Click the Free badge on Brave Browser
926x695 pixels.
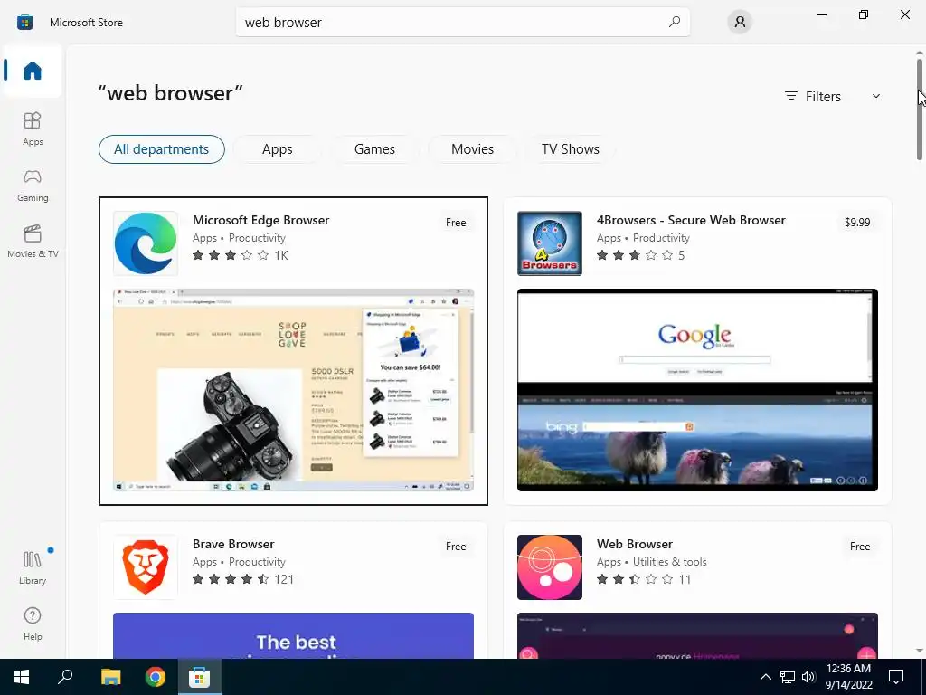(456, 546)
